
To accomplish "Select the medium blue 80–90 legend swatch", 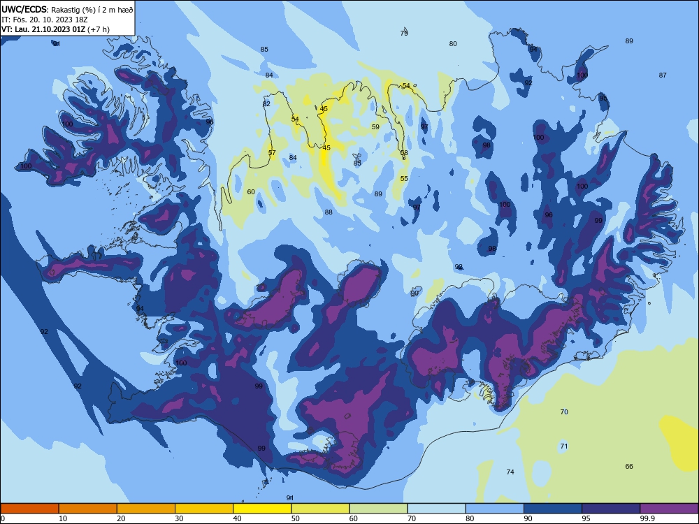I will click(x=495, y=509).
